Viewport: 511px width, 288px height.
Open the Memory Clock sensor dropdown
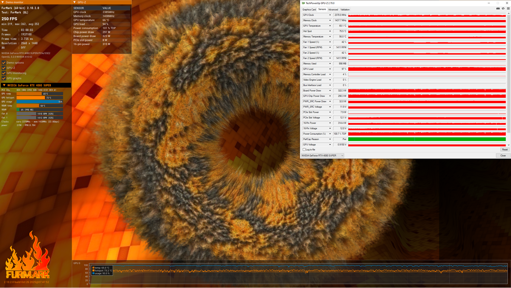[330, 21]
